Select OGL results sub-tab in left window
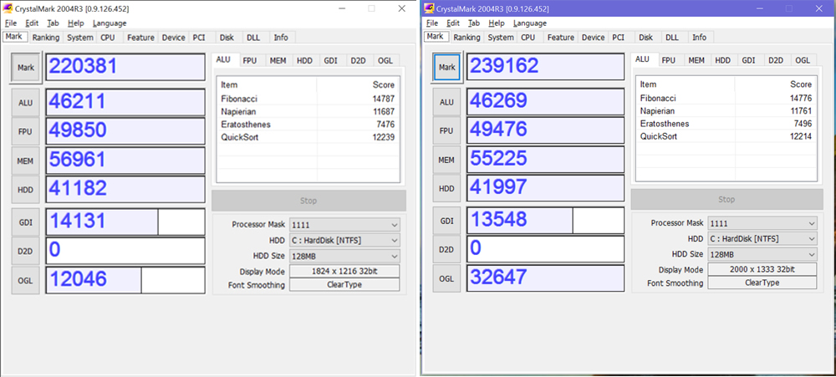The height and width of the screenshot is (377, 836). (385, 61)
